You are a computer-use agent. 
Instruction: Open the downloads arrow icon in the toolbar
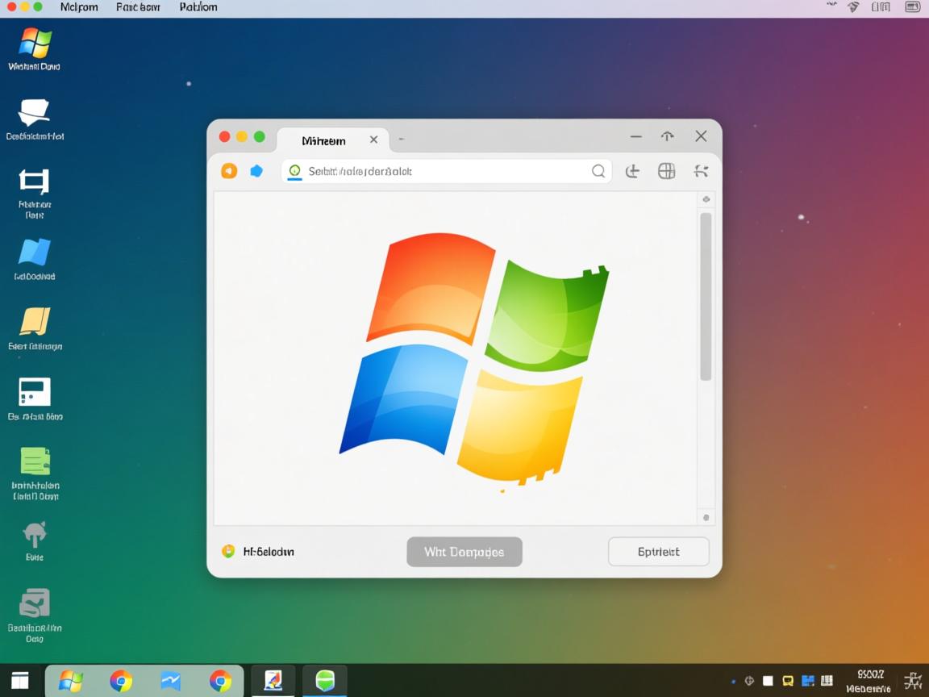pos(633,171)
